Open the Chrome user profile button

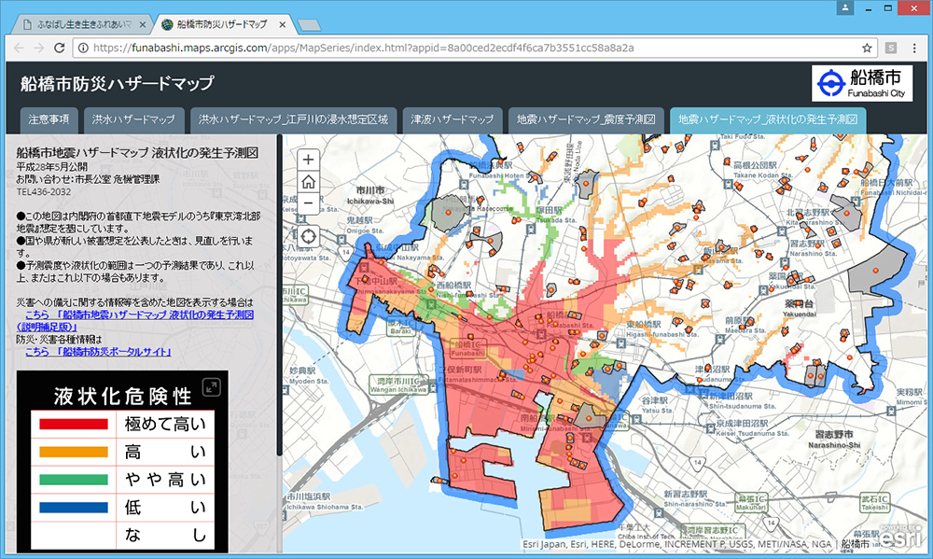tap(845, 7)
